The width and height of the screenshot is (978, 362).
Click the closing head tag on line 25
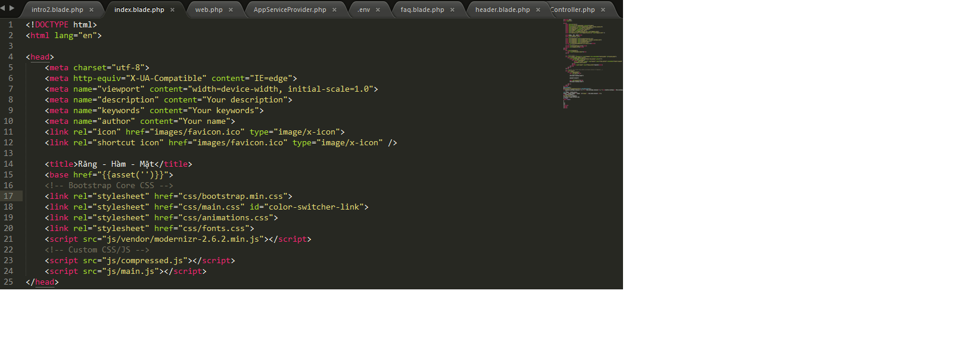click(x=42, y=282)
